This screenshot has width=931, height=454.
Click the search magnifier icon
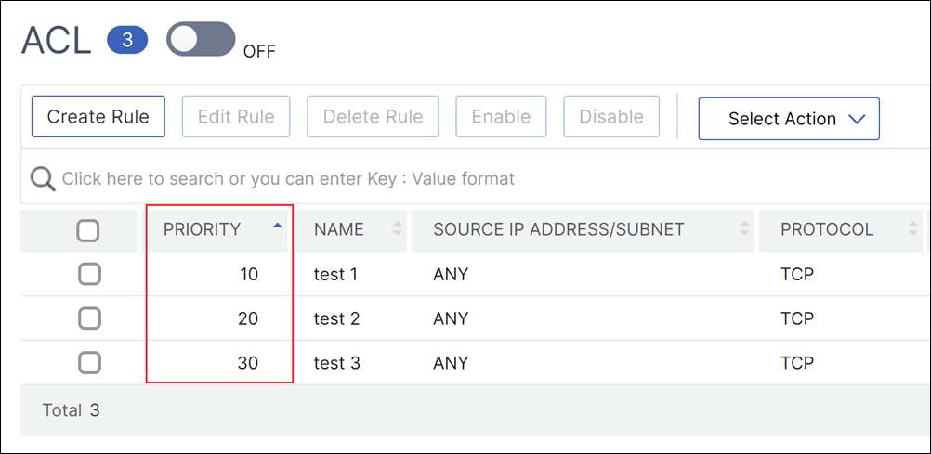(x=44, y=178)
